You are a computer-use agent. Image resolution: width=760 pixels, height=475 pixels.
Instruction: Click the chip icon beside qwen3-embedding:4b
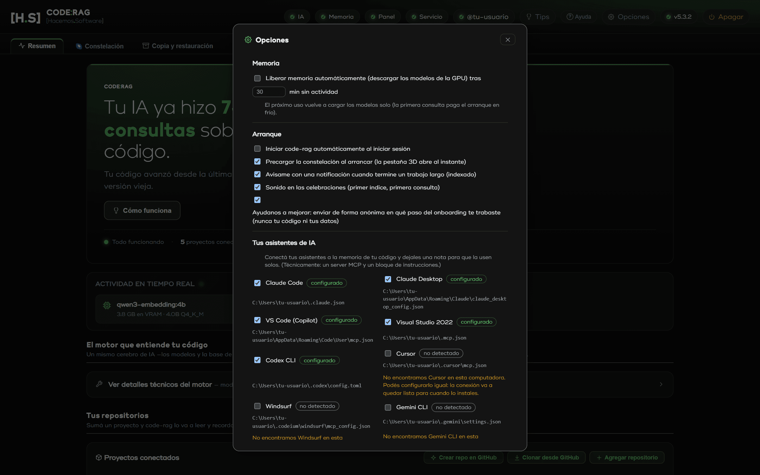click(x=107, y=305)
